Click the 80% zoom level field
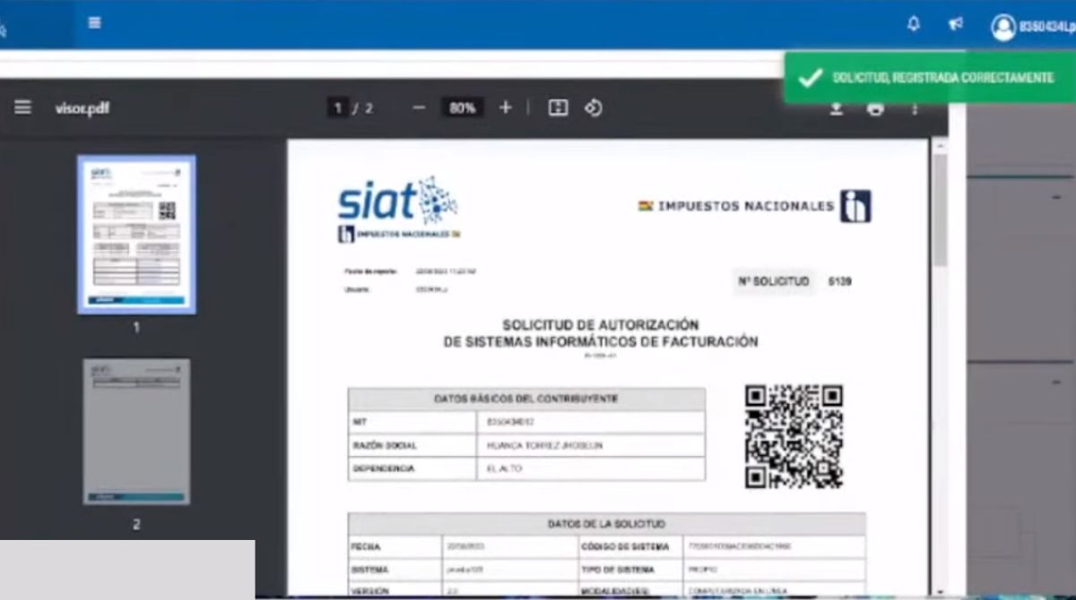The height and width of the screenshot is (600, 1076). tap(462, 108)
